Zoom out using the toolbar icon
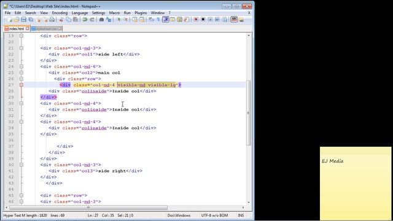Image resolution: width=393 pixels, height=221 pixels. [x=126, y=20]
